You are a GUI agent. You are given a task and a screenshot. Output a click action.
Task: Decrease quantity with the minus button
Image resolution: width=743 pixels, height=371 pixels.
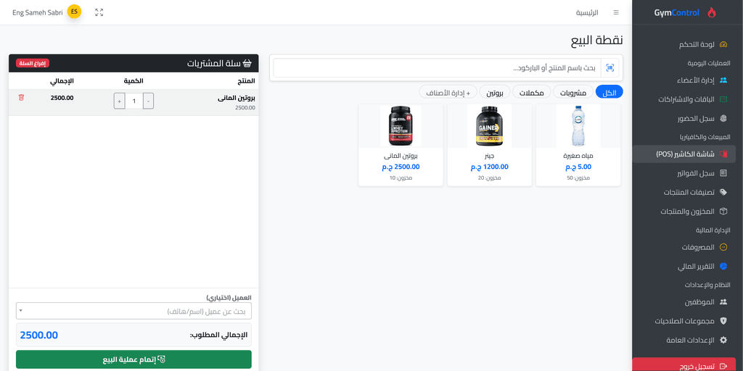click(148, 101)
